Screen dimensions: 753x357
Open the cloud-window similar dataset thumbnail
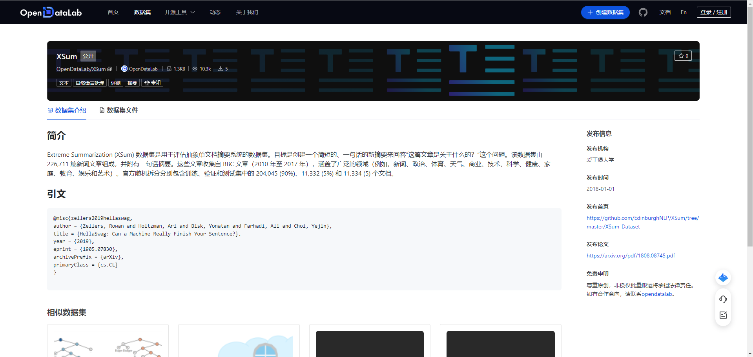click(239, 343)
